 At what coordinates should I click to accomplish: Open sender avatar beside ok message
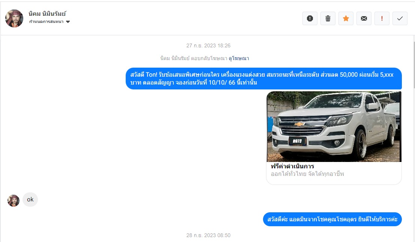coord(14,201)
